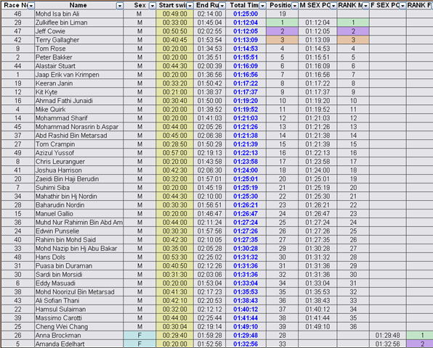This screenshot has height=348, width=433.
Task: Open the Race No column filter dropdown
Action: pyautogui.click(x=31, y=6)
